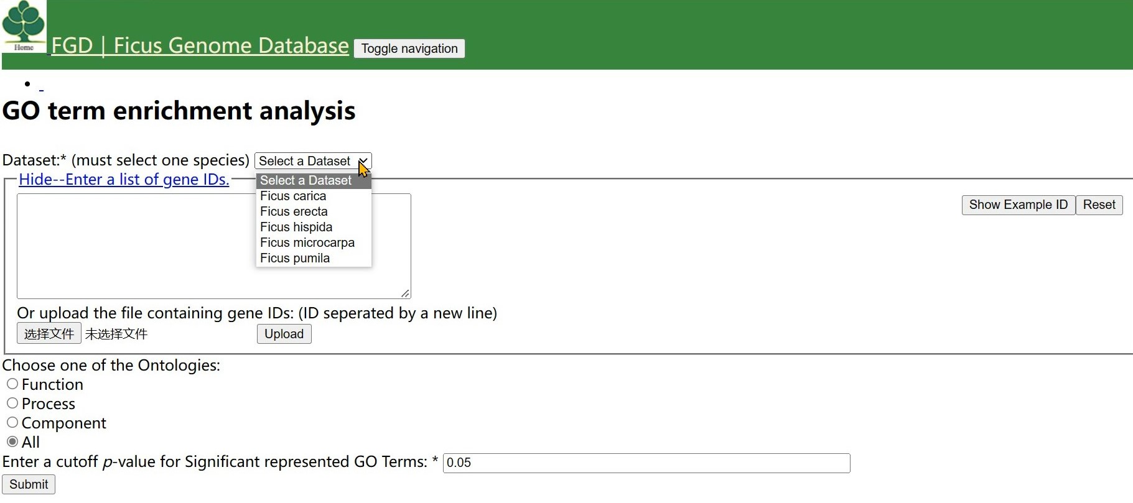
Task: Pick Ficus hispida from dataset options
Action: 296,227
